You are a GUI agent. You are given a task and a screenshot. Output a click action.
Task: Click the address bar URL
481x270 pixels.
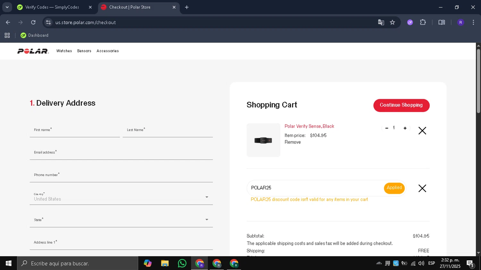click(86, 22)
